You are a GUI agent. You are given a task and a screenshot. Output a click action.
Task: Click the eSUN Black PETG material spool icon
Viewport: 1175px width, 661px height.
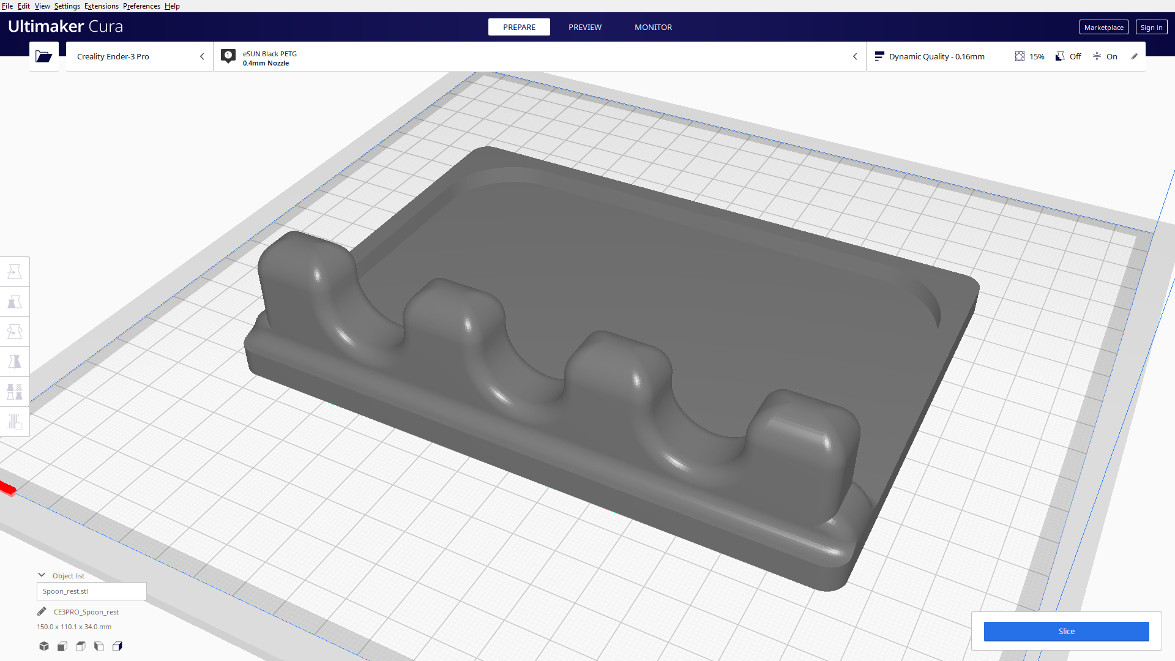(228, 56)
